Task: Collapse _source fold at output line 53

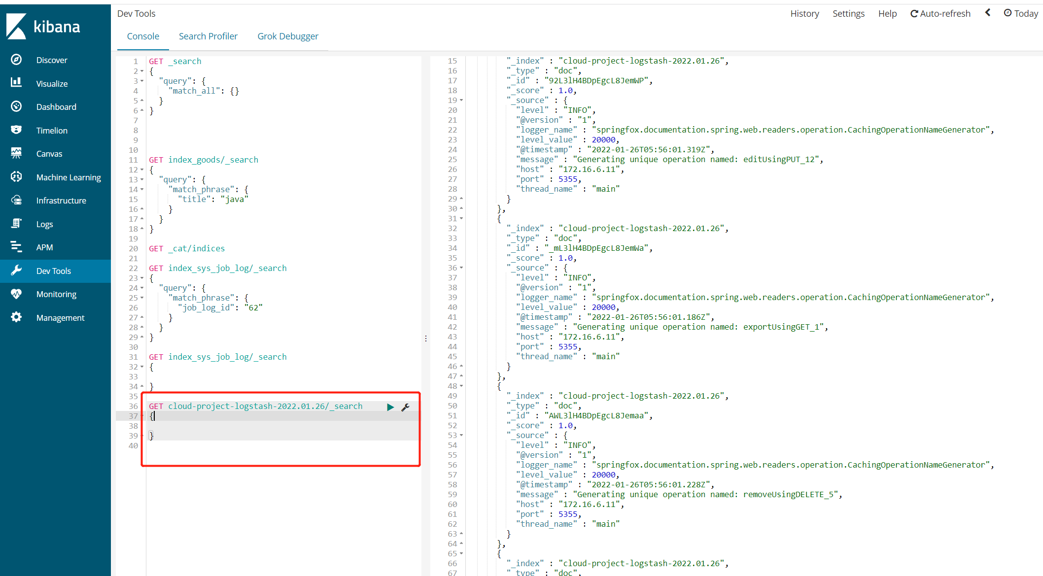Action: pos(461,436)
